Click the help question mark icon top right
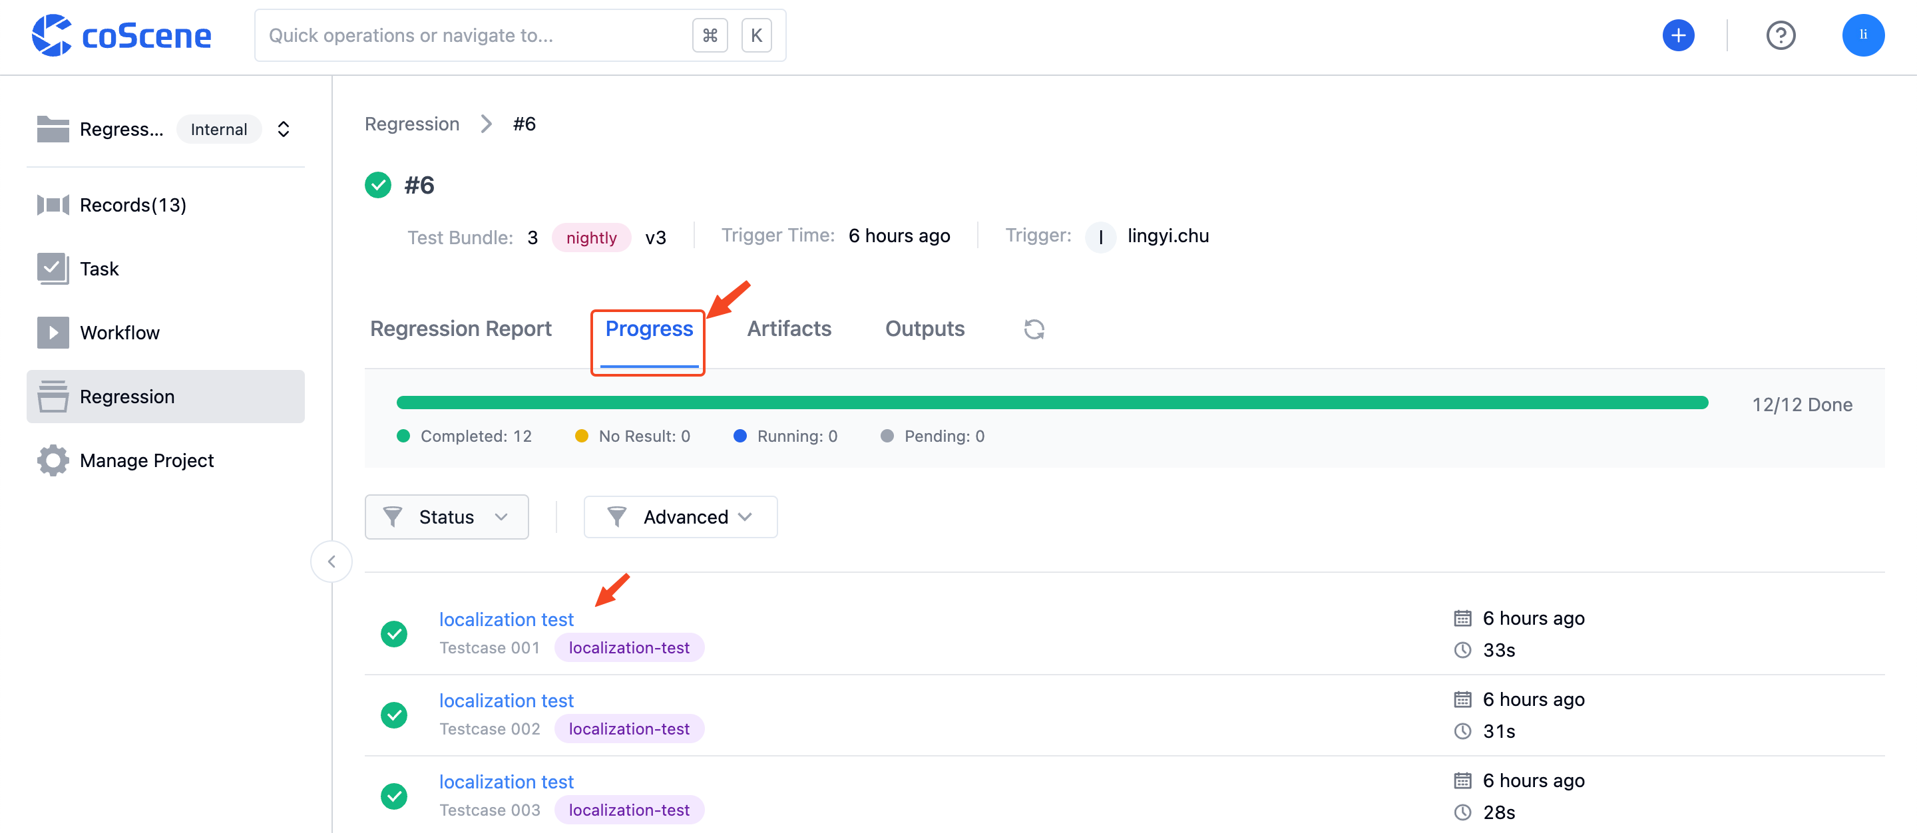This screenshot has height=833, width=1917. tap(1783, 34)
